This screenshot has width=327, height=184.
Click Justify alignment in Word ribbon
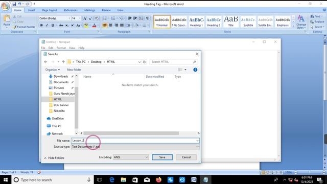(122, 25)
